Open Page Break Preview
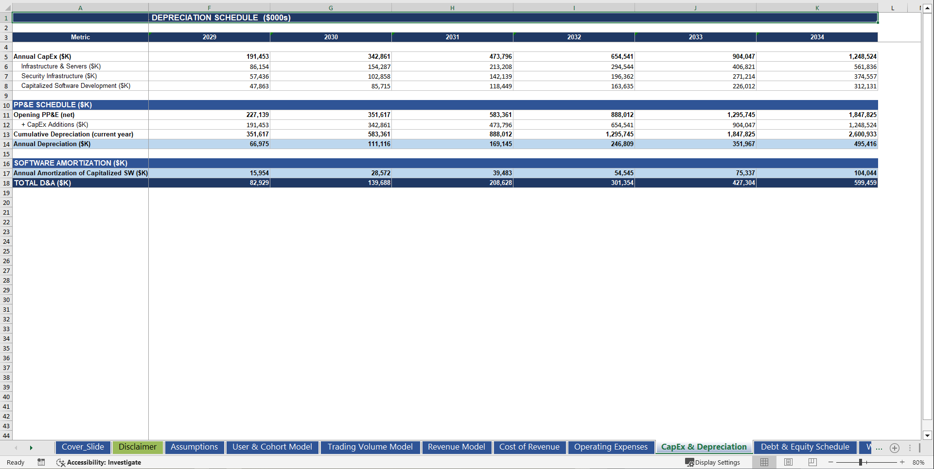Image resolution: width=934 pixels, height=469 pixels. pos(811,462)
